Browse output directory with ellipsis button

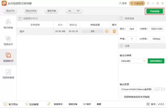click(x=157, y=89)
